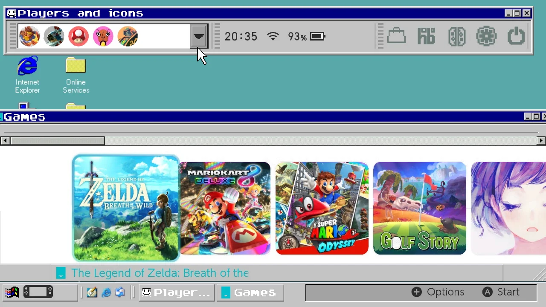Viewport: 546px width, 307px height.
Task: Select the first orange fighter player avatar
Action: 29,36
